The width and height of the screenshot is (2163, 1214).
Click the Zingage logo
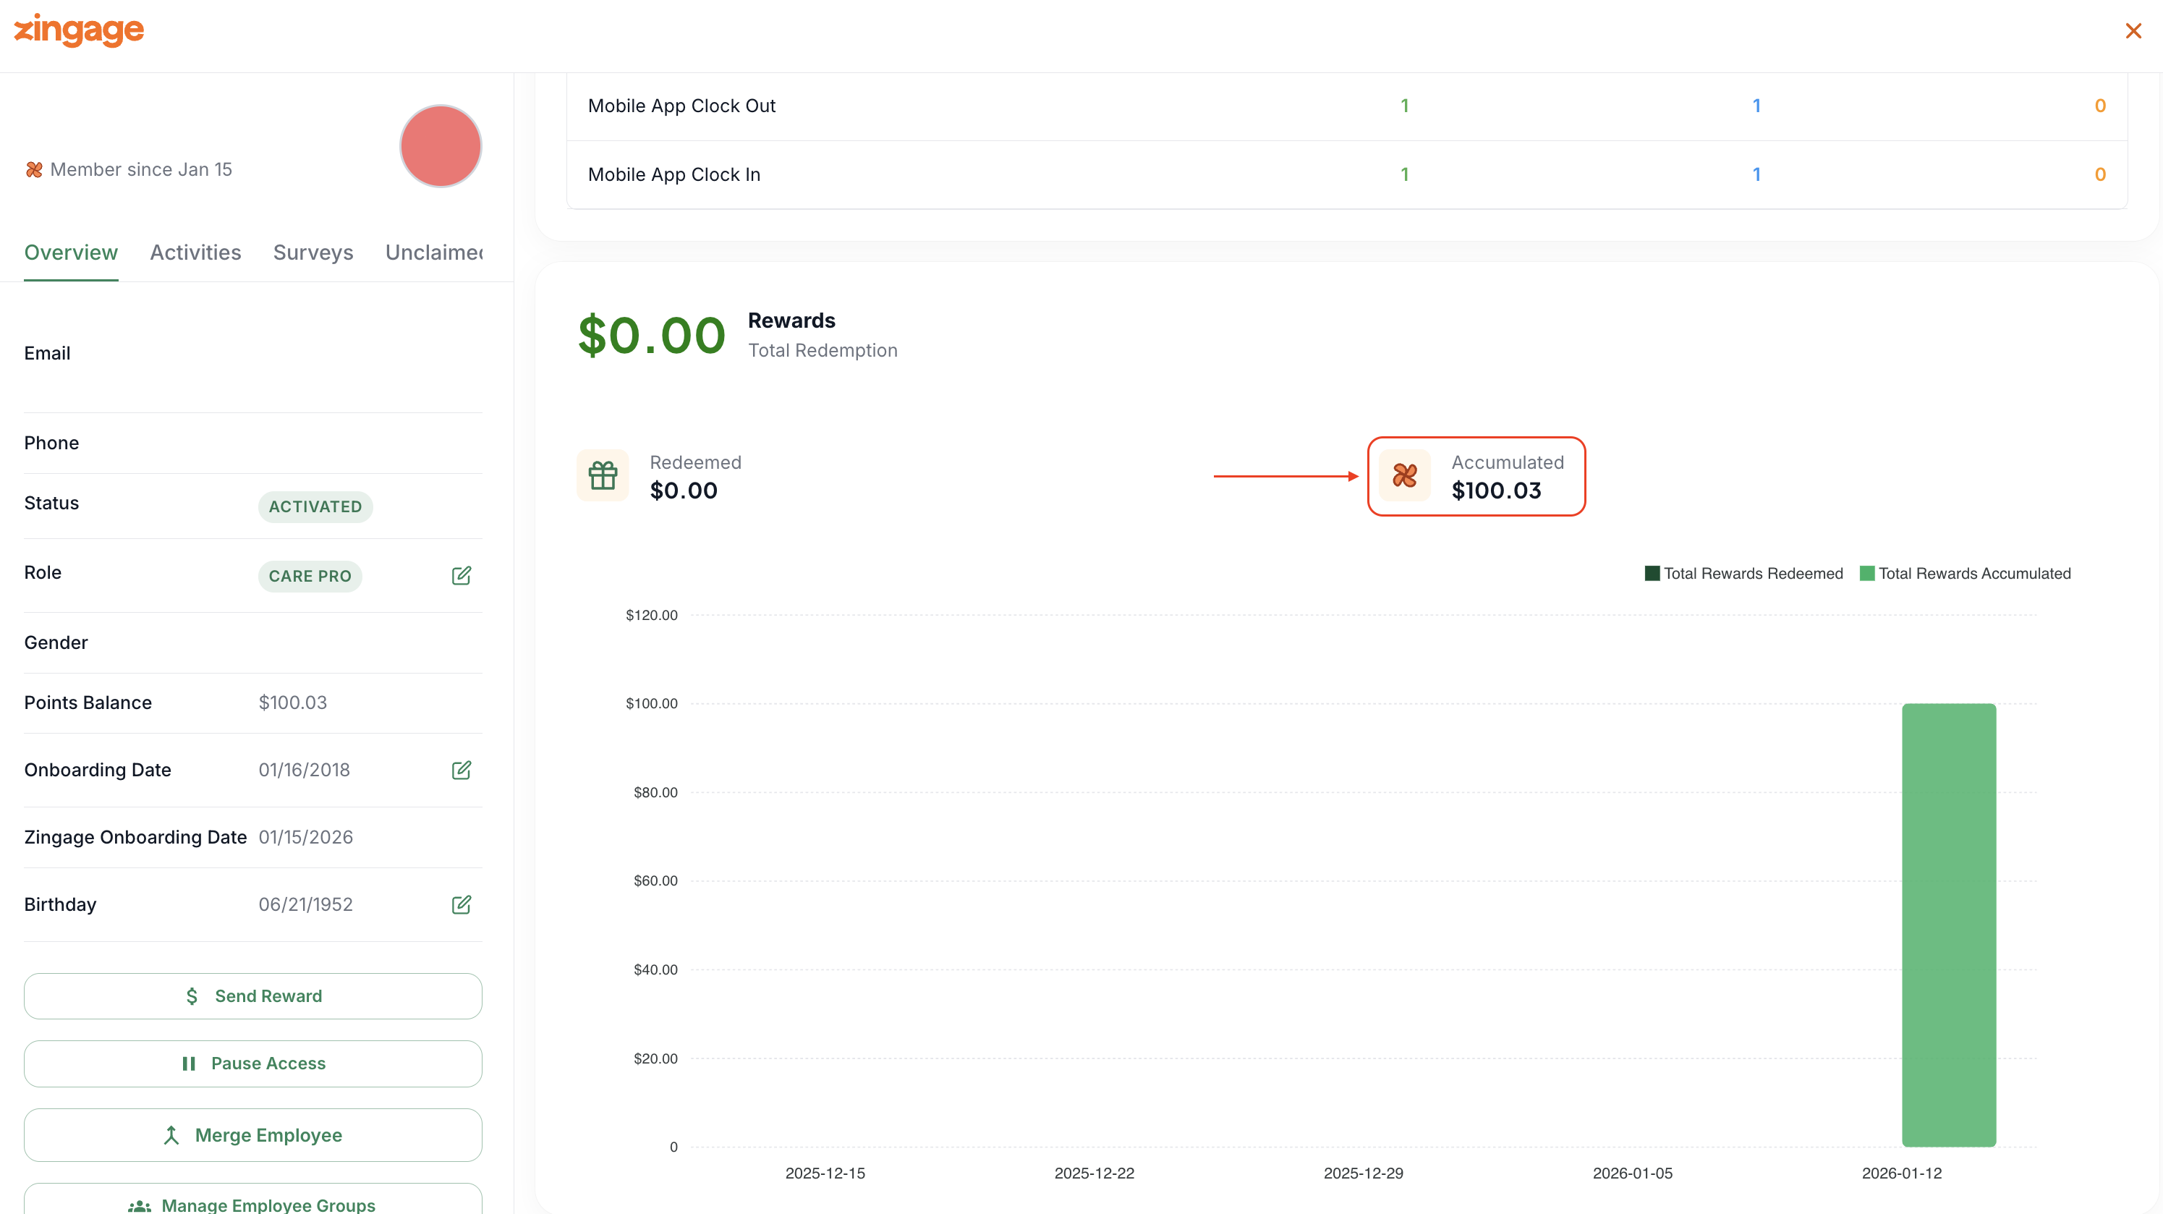(x=79, y=30)
